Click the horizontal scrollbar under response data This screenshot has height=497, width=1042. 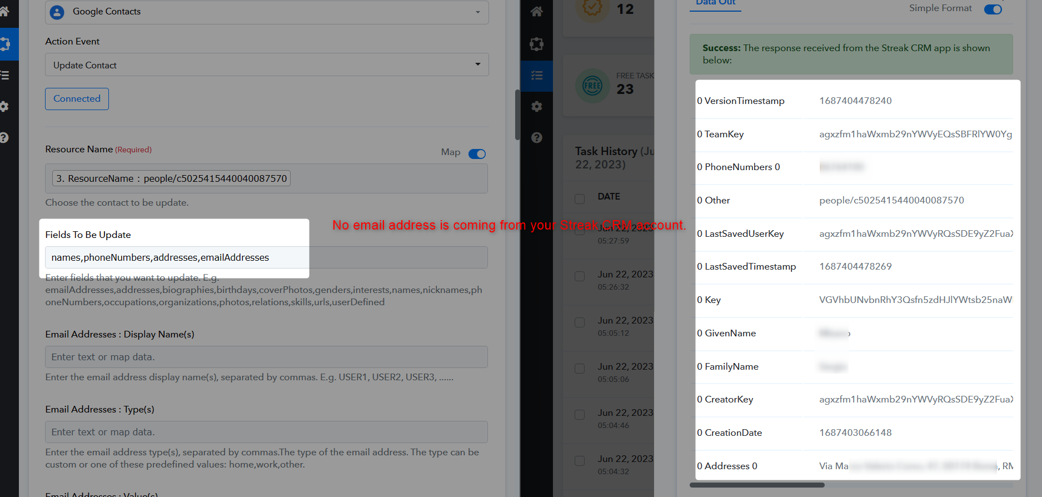pyautogui.click(x=757, y=485)
